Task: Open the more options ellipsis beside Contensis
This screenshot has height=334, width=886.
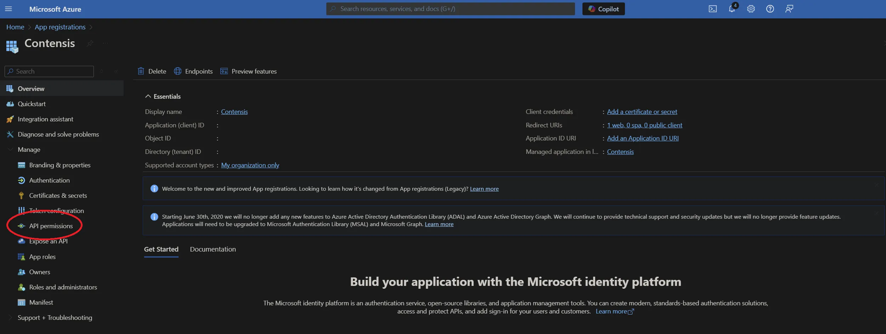Action: [x=105, y=43]
